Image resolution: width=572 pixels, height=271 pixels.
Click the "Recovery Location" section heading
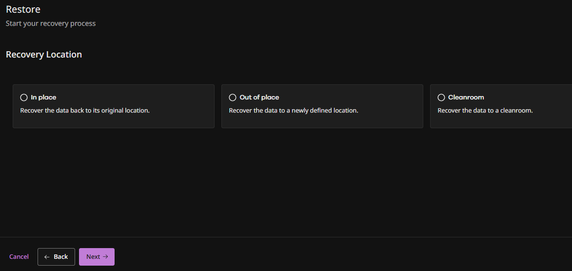pos(44,55)
